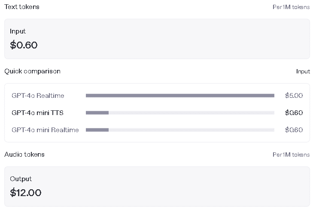Click Per 1M tokens beside Audio tokens
The height and width of the screenshot is (212, 316).
(x=291, y=155)
